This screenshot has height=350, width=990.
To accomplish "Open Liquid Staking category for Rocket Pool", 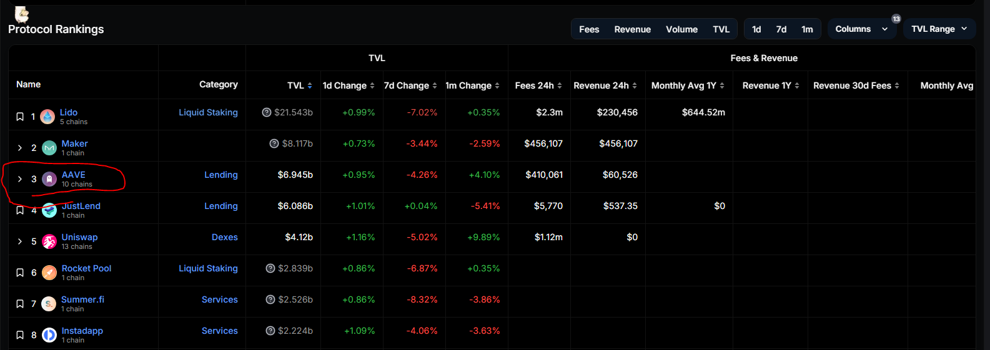I will click(x=208, y=268).
